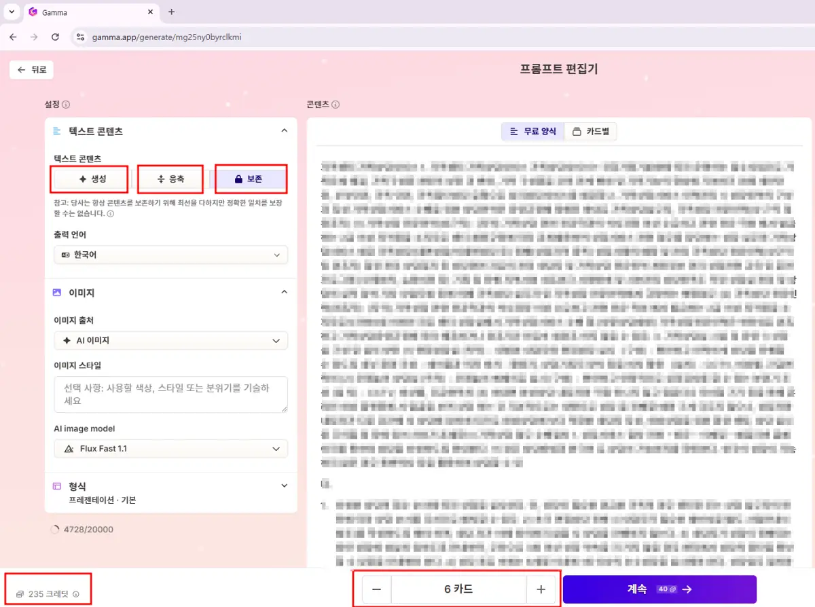815x607 pixels.
Task: Click the 이미지 panel icon
Action: click(x=57, y=292)
